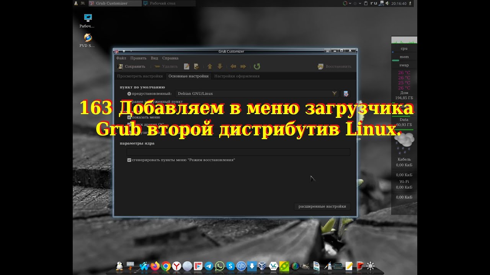Open the VC screen recorder dock icon
Image resolution: width=490 pixels, height=275 pixels.
[273, 266]
